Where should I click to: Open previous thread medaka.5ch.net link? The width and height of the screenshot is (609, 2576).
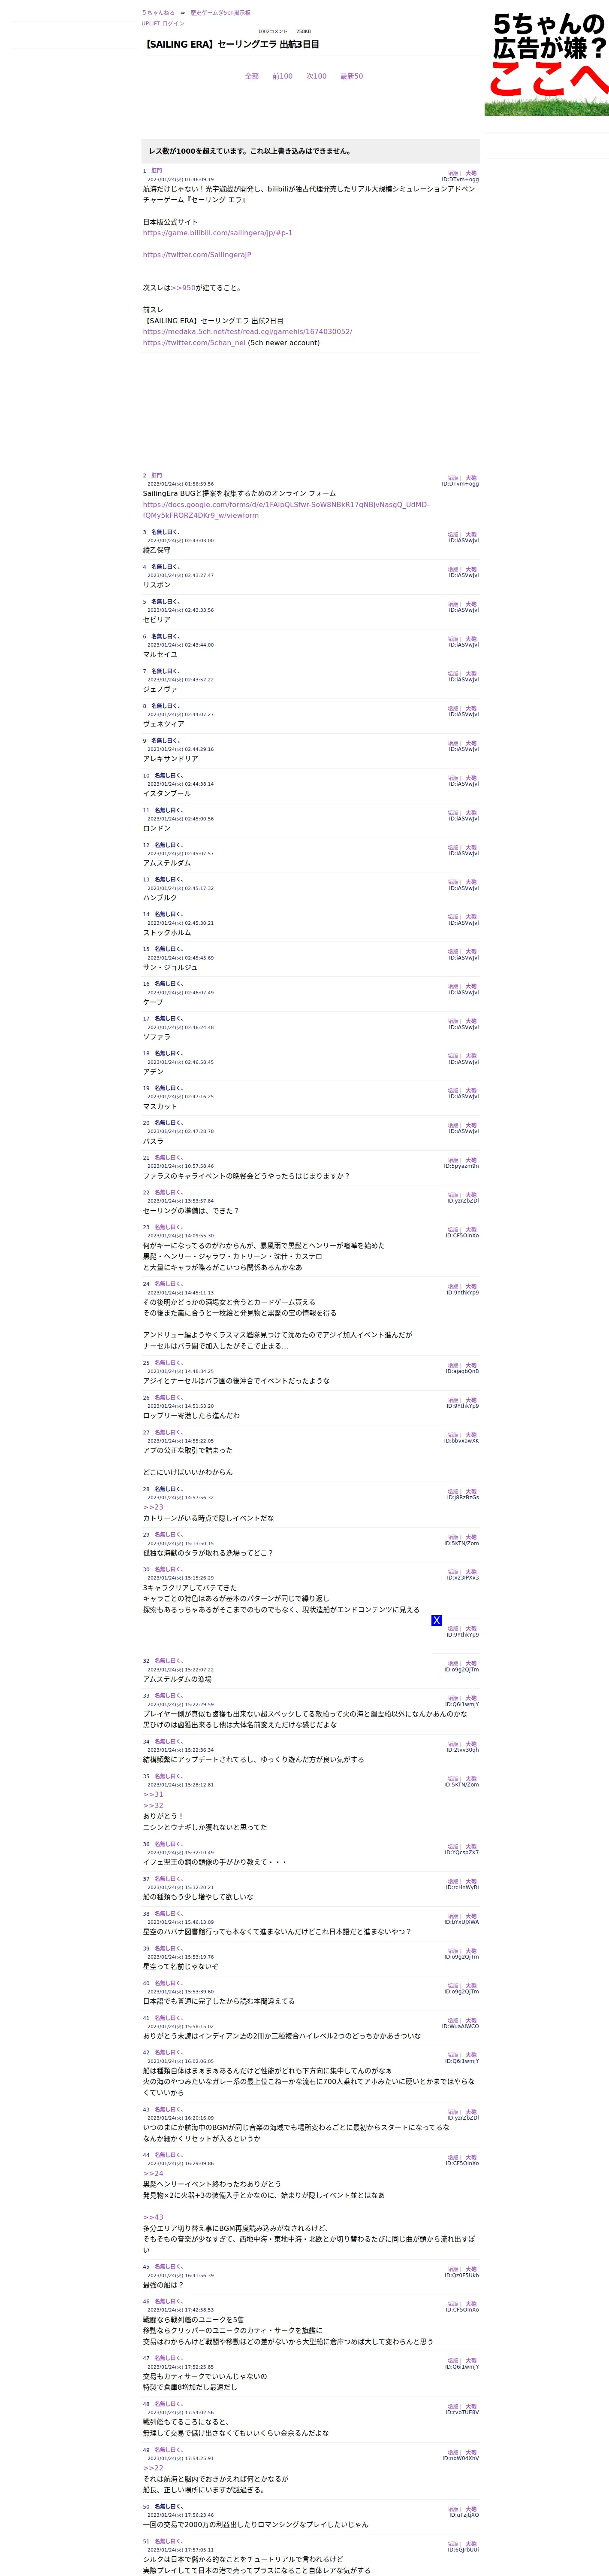[247, 332]
